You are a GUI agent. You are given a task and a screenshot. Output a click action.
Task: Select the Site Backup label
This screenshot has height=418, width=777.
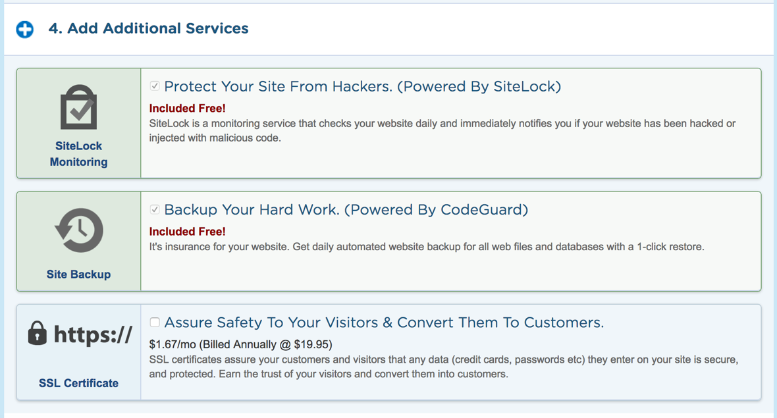click(78, 274)
